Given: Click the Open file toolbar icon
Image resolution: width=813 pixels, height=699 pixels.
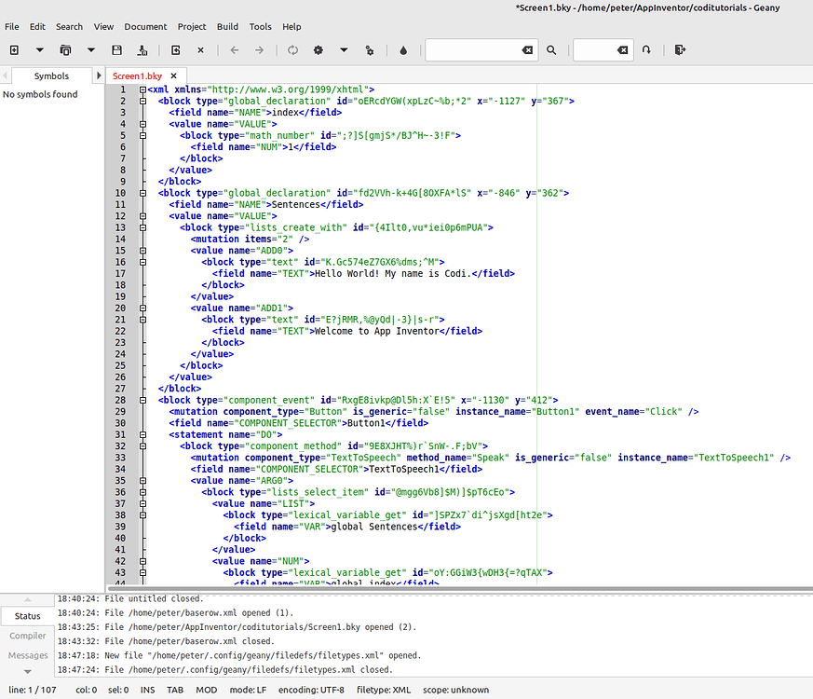Looking at the screenshot, I should point(65,49).
